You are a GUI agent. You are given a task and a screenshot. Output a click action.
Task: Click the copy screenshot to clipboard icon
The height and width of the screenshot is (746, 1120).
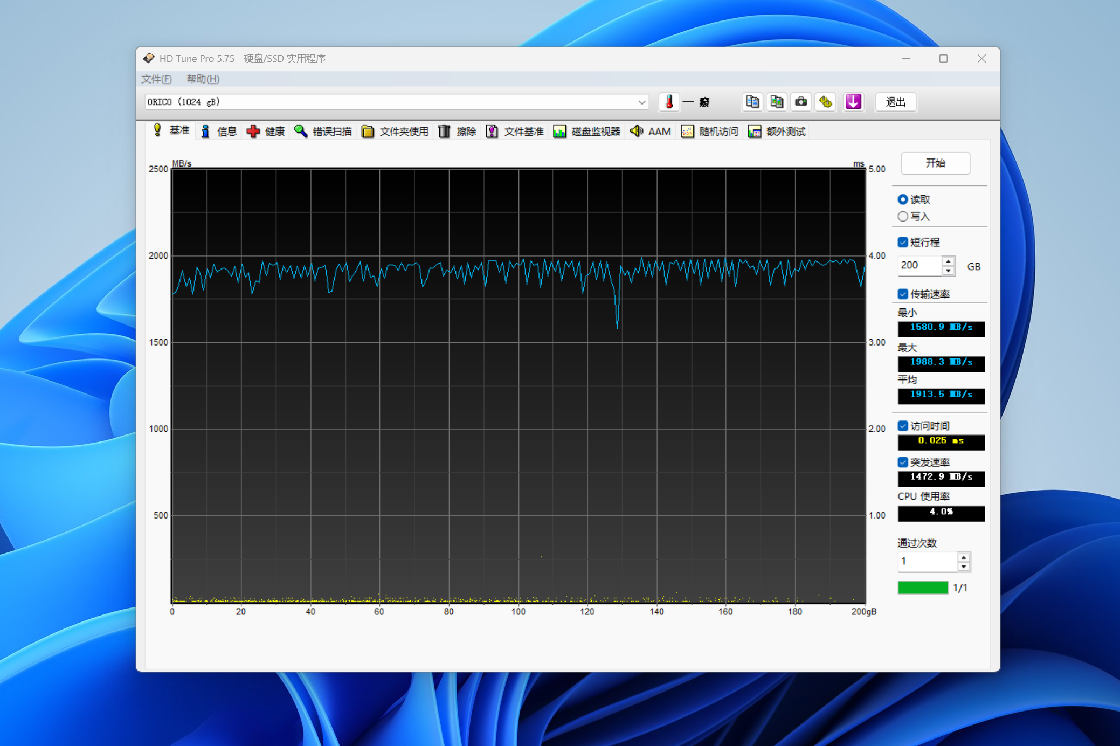(777, 102)
